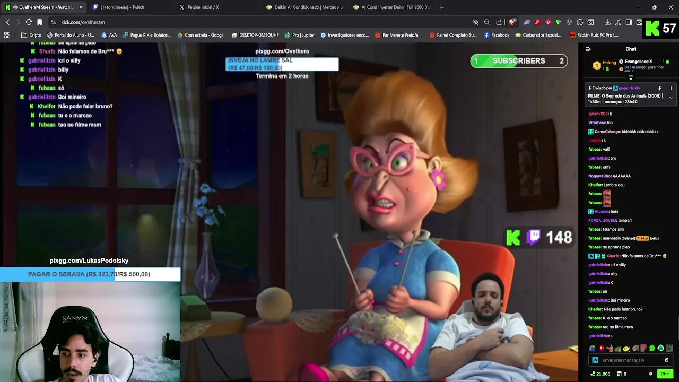The image size is (679, 382).
Task: Toggle the muted site sound icon in address bar
Action: tap(475, 22)
